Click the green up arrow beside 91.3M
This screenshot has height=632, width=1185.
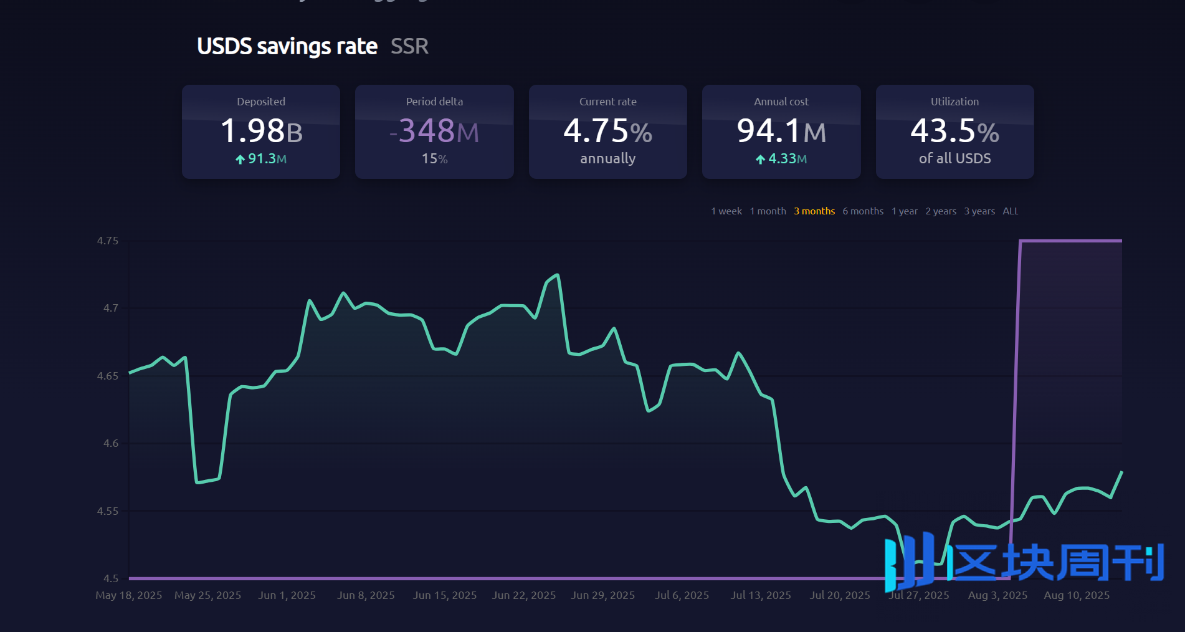240,160
